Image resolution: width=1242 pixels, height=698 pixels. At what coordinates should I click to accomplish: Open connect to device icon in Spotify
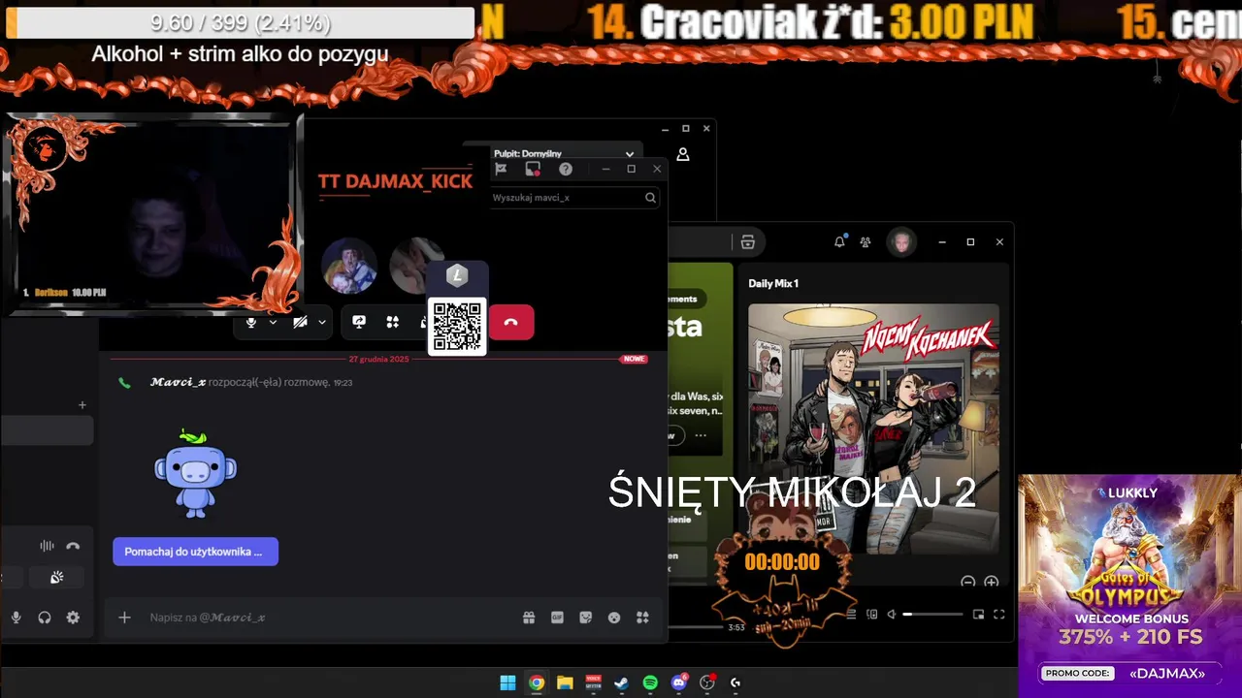click(871, 614)
